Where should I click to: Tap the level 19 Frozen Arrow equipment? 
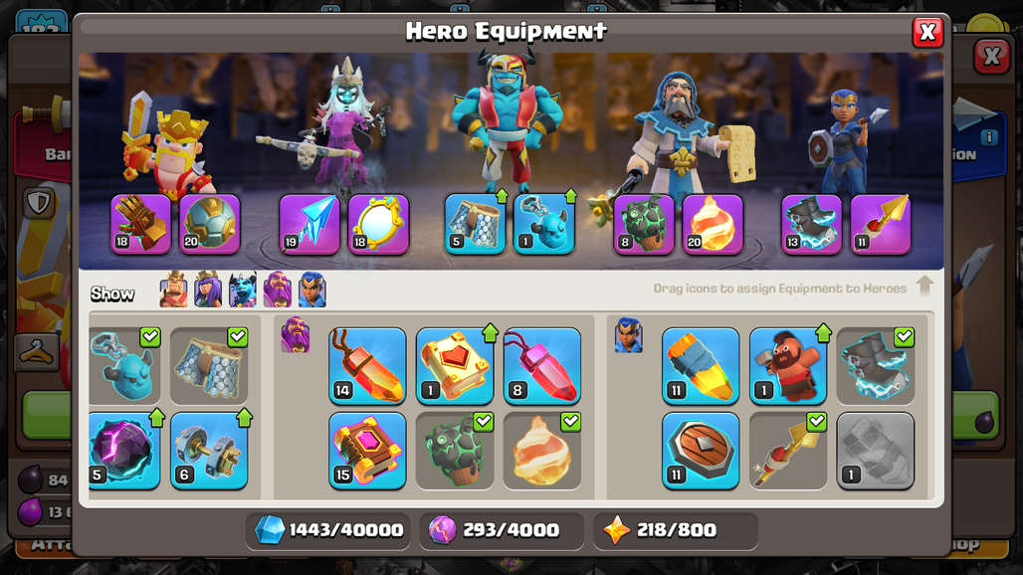pyautogui.click(x=309, y=224)
